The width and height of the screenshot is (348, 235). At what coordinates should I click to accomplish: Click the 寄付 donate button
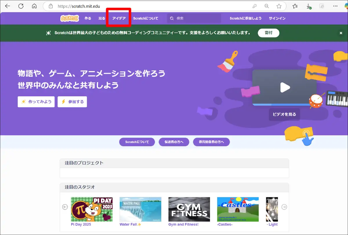268,33
